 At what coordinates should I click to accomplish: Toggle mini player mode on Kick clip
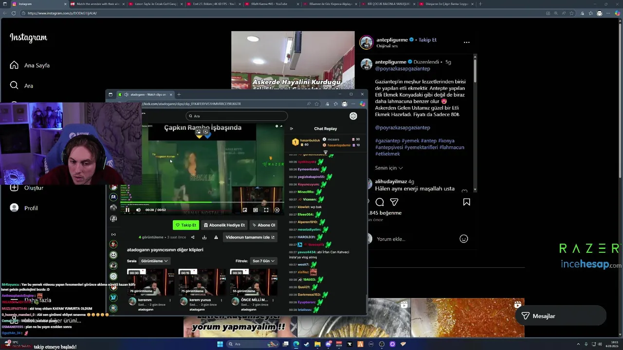point(245,210)
